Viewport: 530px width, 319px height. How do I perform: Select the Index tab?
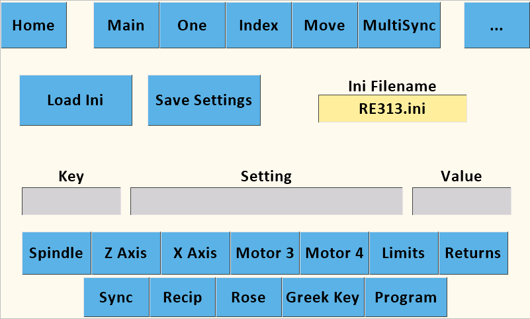tap(258, 26)
